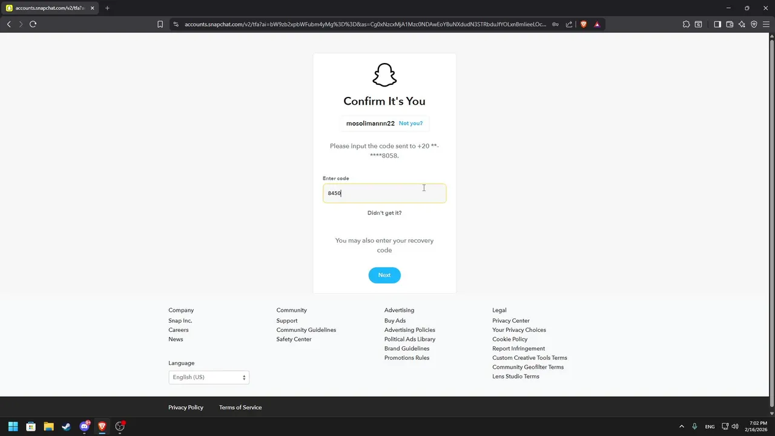Image resolution: width=775 pixels, height=436 pixels.
Task: Click the Enter code input field
Action: tap(384, 193)
